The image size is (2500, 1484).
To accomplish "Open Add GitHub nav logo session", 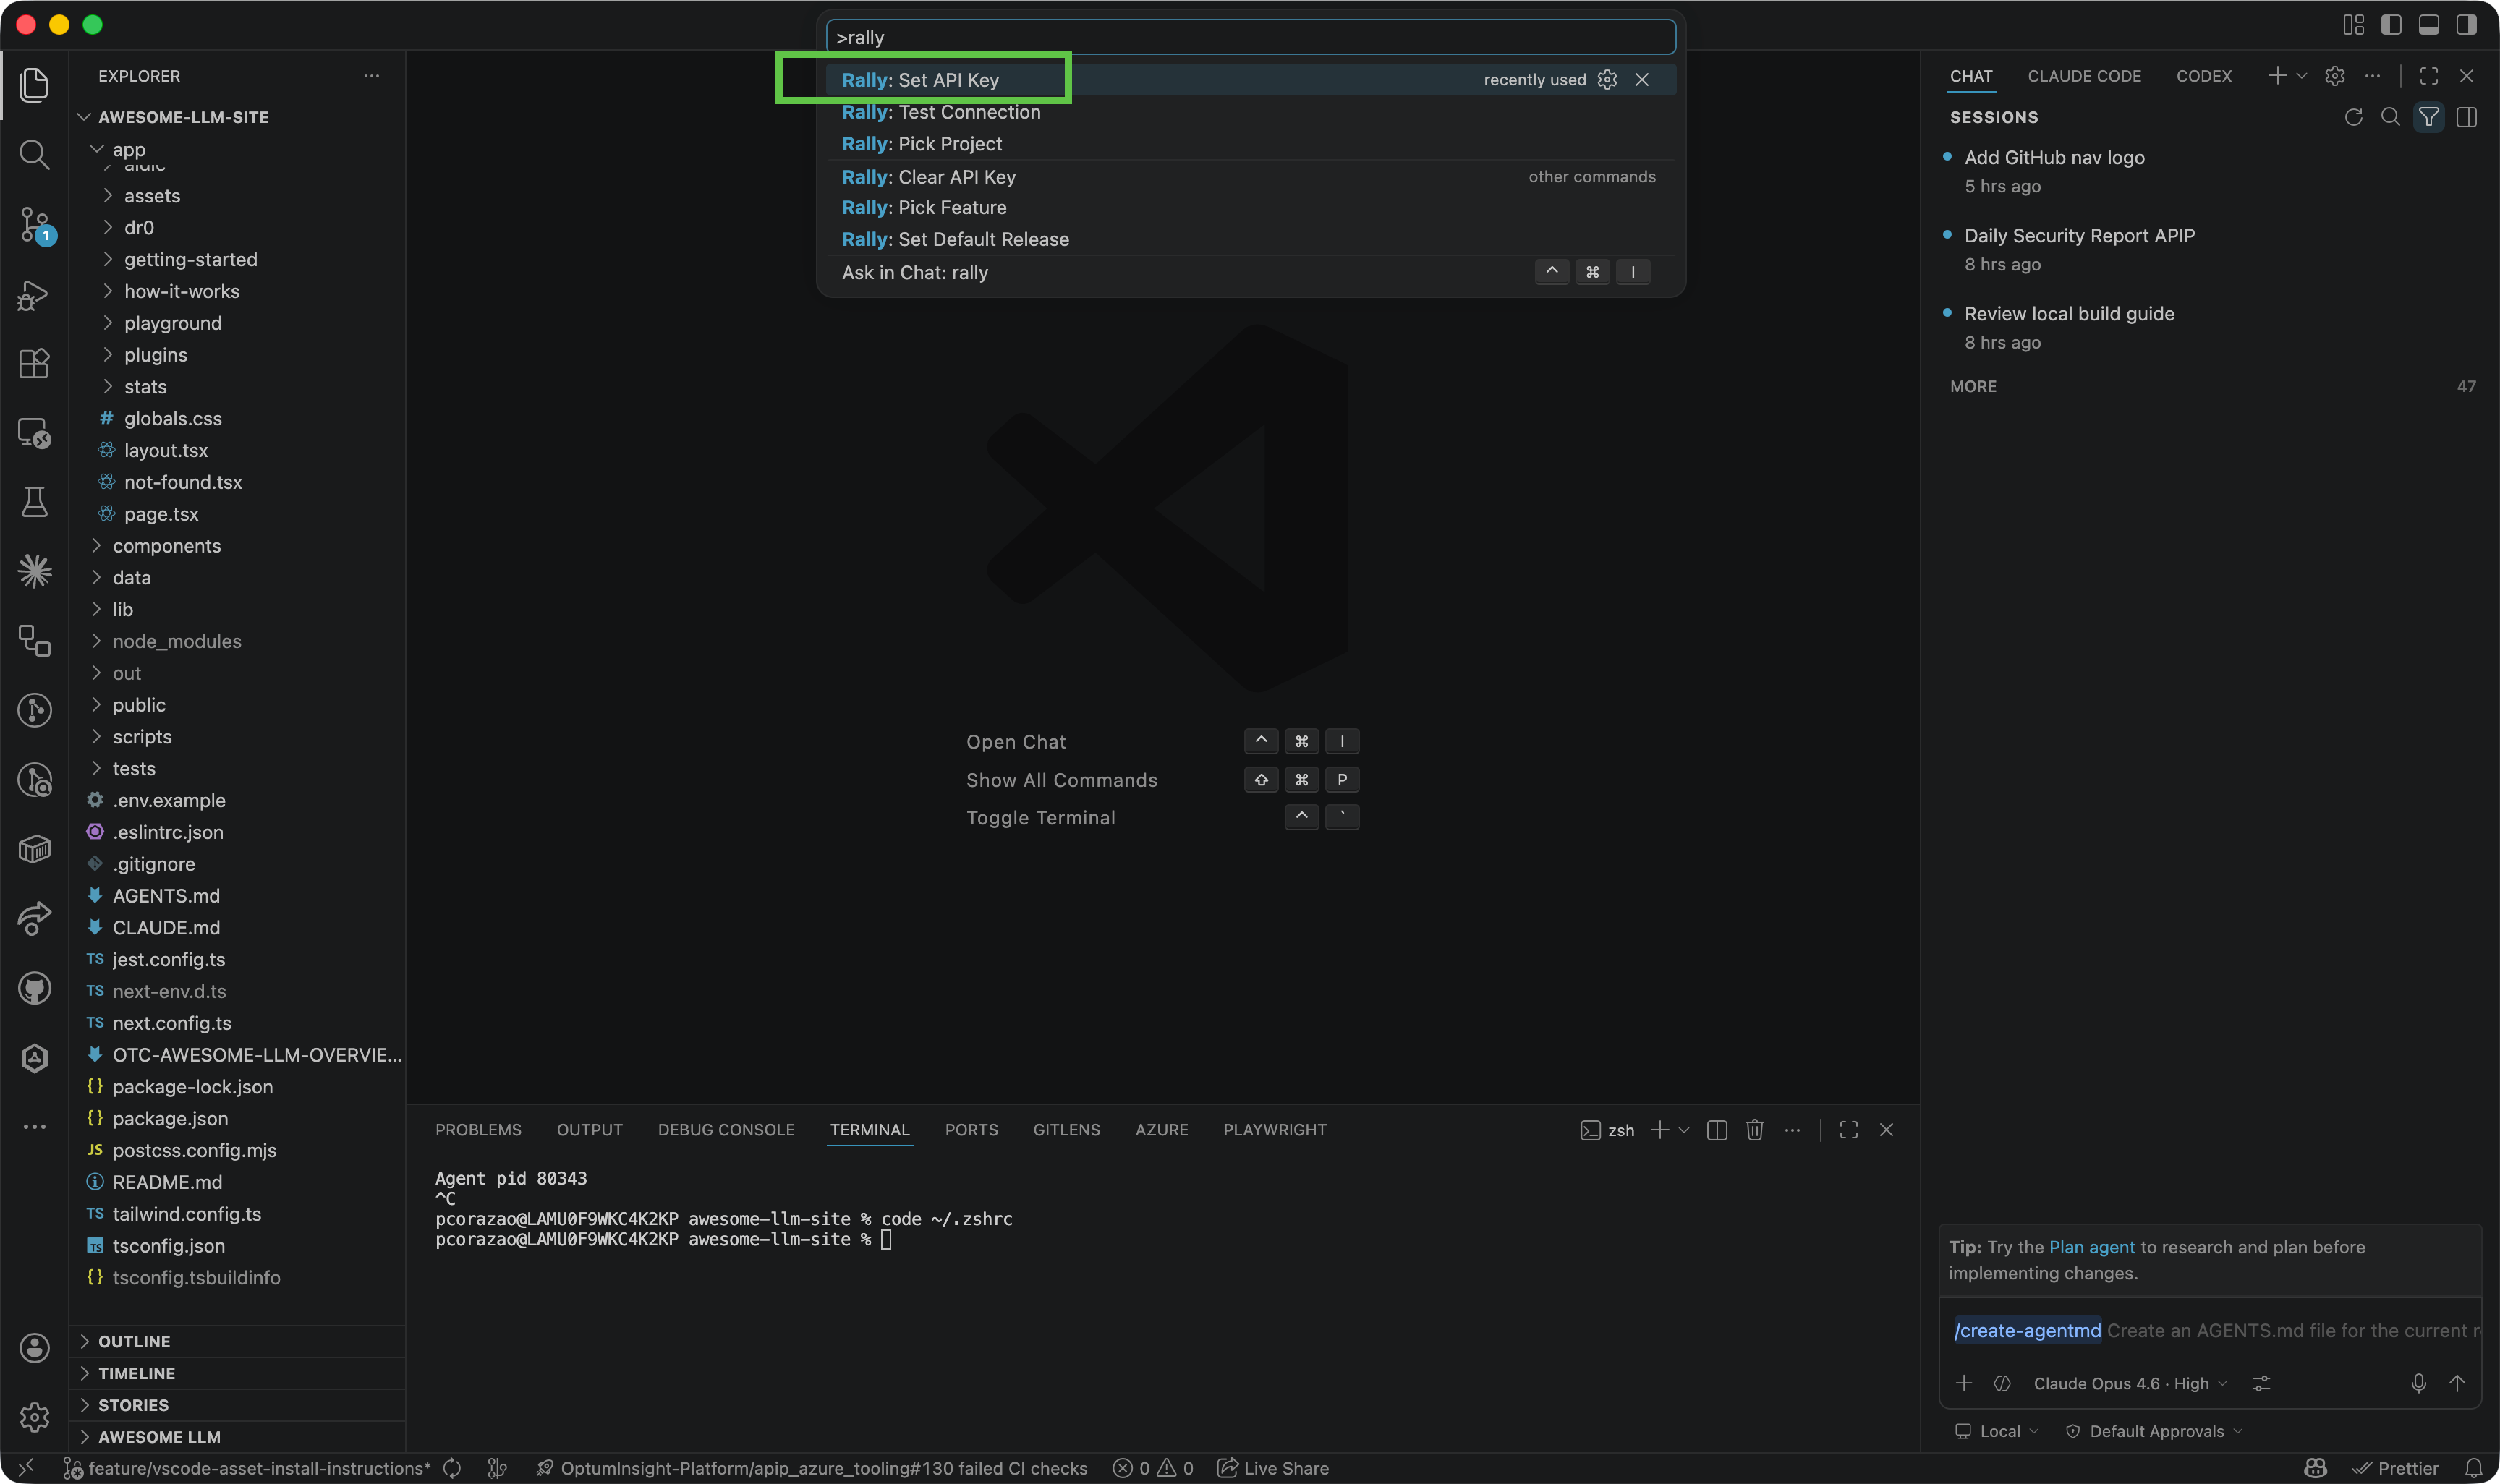I will [x=2054, y=158].
